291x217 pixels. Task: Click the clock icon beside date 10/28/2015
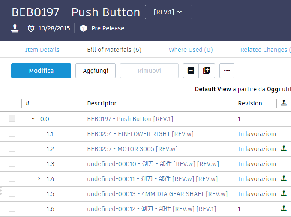point(31,28)
